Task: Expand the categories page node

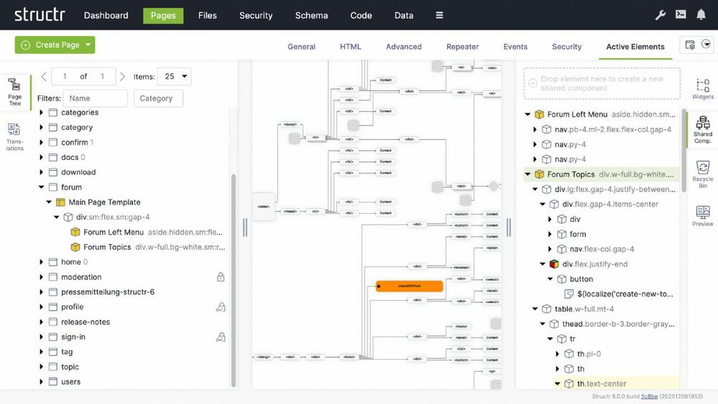Action: tap(42, 113)
